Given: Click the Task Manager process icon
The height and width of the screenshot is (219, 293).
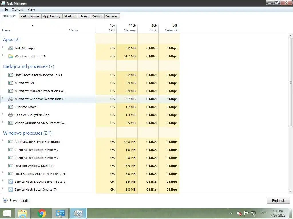Looking at the screenshot, I should coord(11,48).
